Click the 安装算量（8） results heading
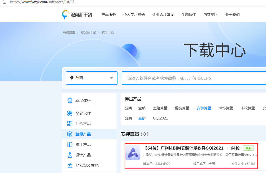Image resolution: width=266 pixels, height=173 pixels. 135,134
